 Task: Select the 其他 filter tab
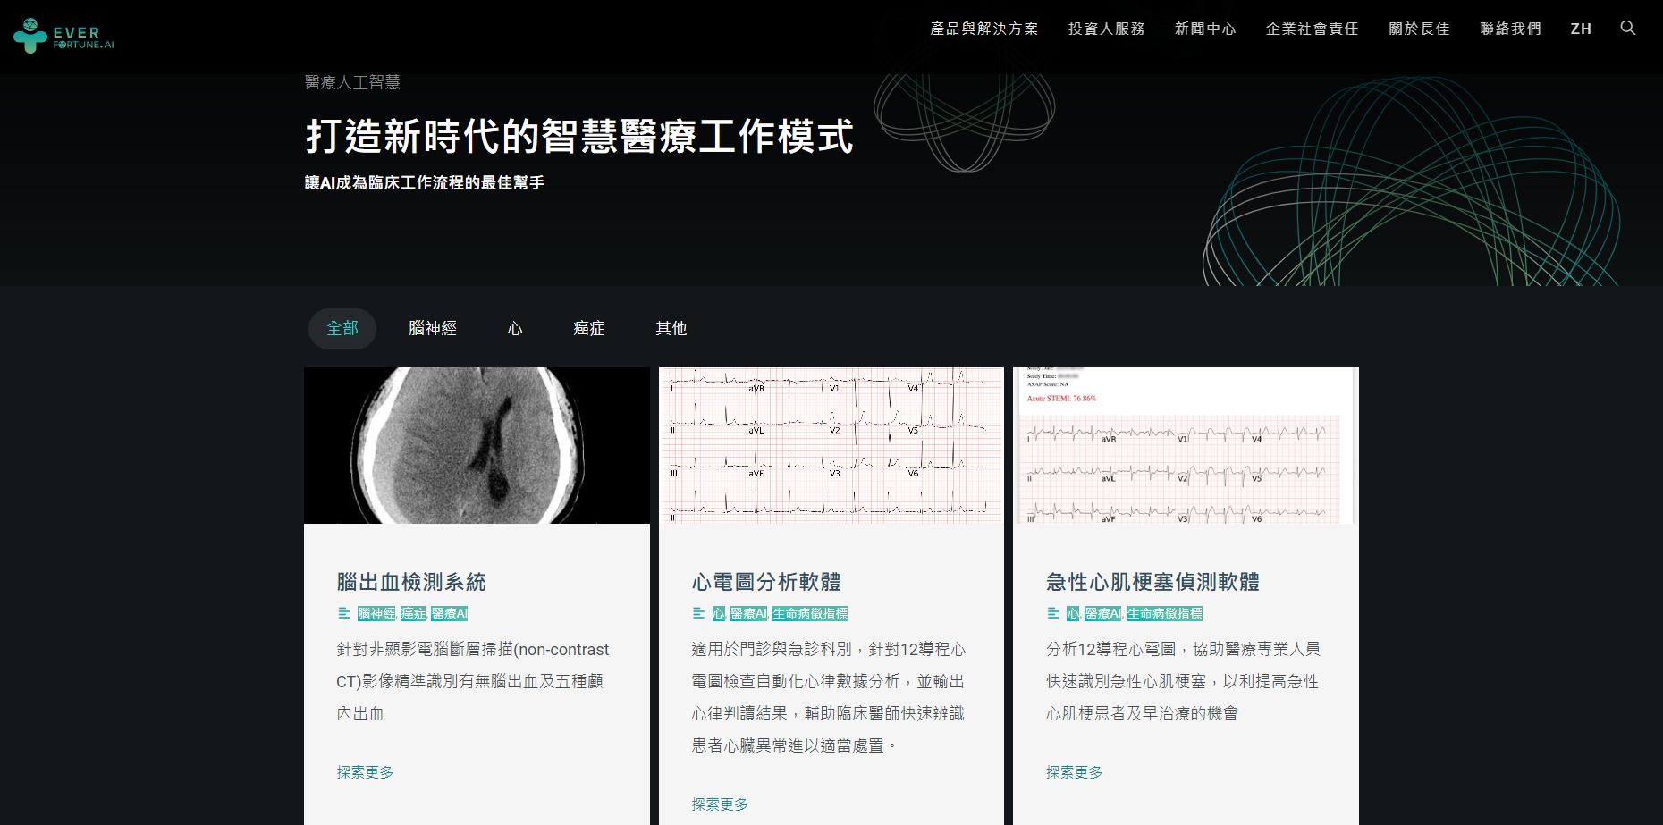[671, 329]
